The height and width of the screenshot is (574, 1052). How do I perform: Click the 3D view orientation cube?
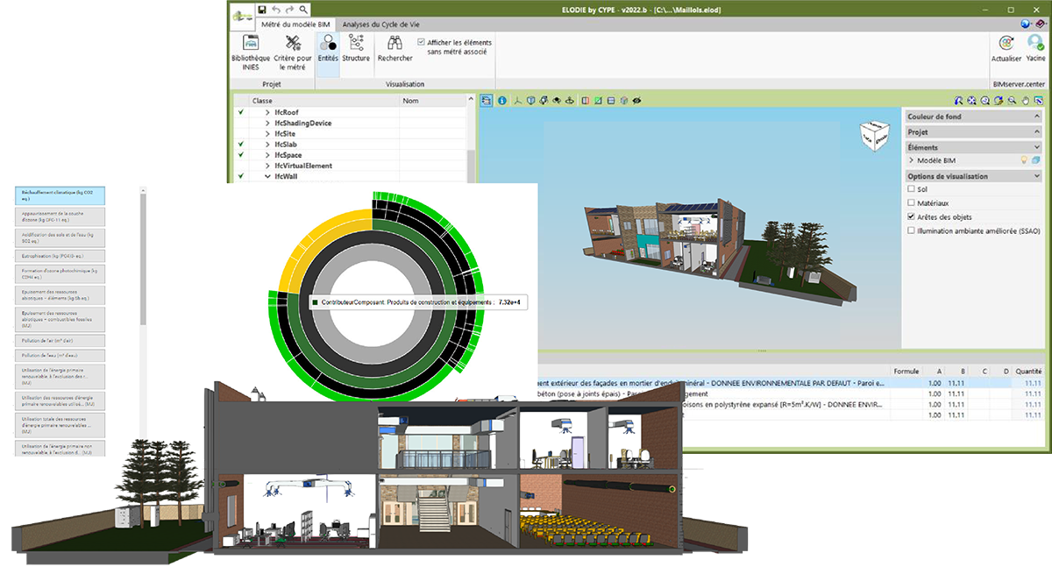coord(877,133)
